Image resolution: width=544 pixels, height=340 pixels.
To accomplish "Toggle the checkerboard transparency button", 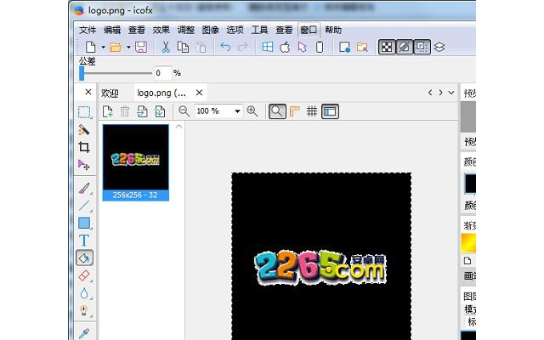I will pos(387,47).
